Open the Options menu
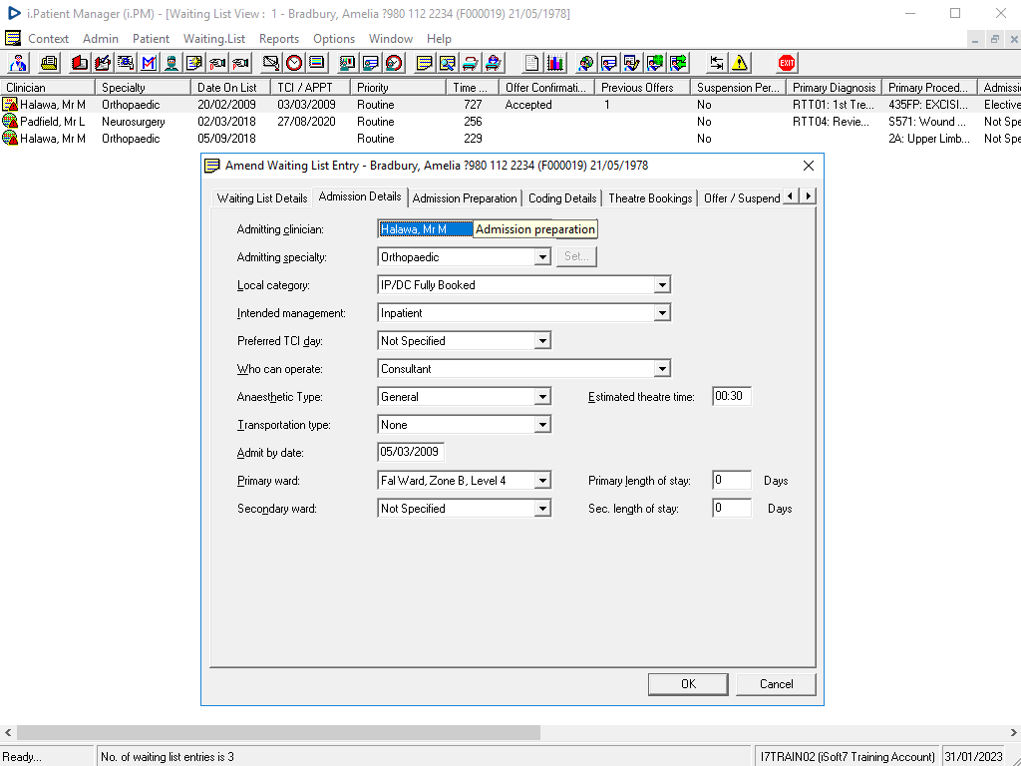 pyautogui.click(x=333, y=39)
